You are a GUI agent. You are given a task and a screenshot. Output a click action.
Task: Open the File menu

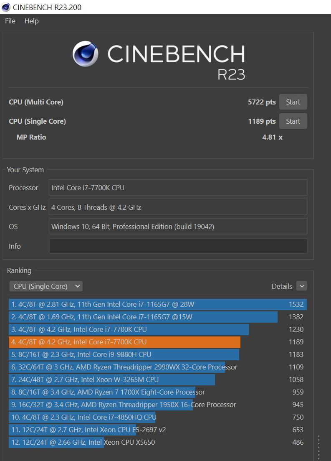10,21
